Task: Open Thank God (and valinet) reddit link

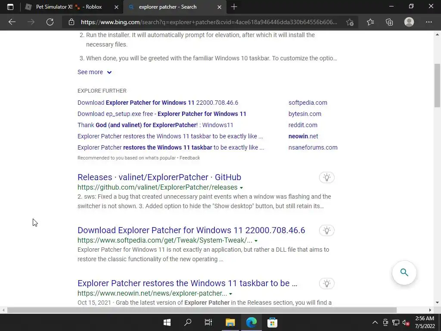Action: tap(155, 125)
